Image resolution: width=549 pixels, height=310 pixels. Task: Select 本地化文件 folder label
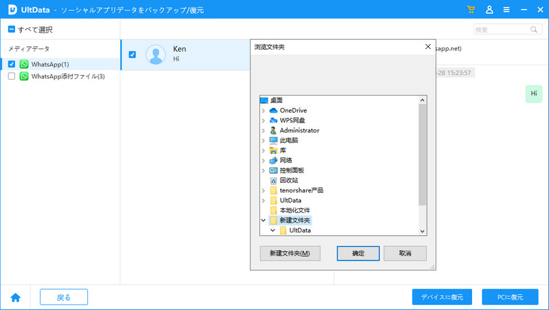click(x=295, y=210)
